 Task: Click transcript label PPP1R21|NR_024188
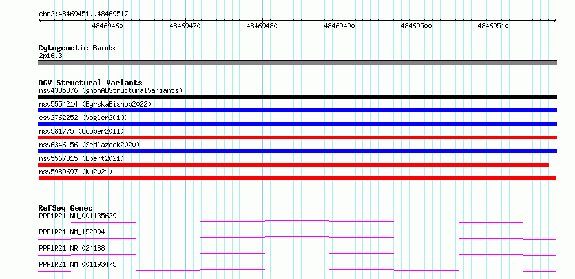click(x=72, y=248)
